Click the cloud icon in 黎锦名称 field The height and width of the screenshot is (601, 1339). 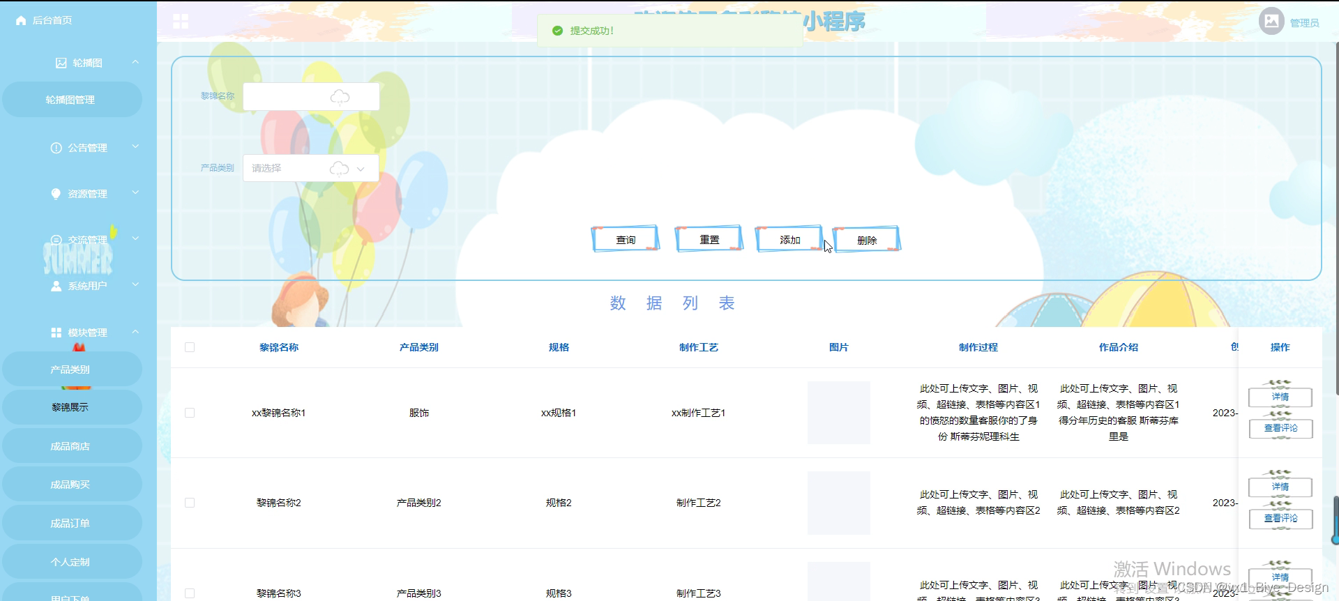pos(340,97)
